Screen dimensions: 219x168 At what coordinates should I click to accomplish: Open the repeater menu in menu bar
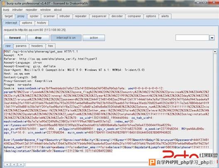click(x=32, y=10)
